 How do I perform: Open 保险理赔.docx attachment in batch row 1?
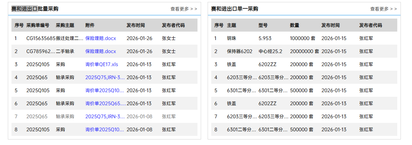coord(101,38)
